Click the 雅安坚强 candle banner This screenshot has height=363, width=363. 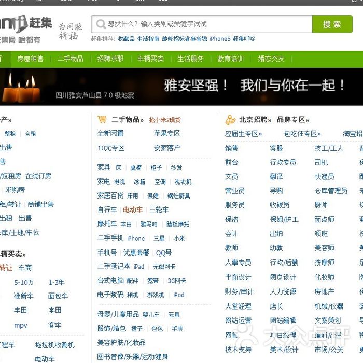(x=181, y=86)
